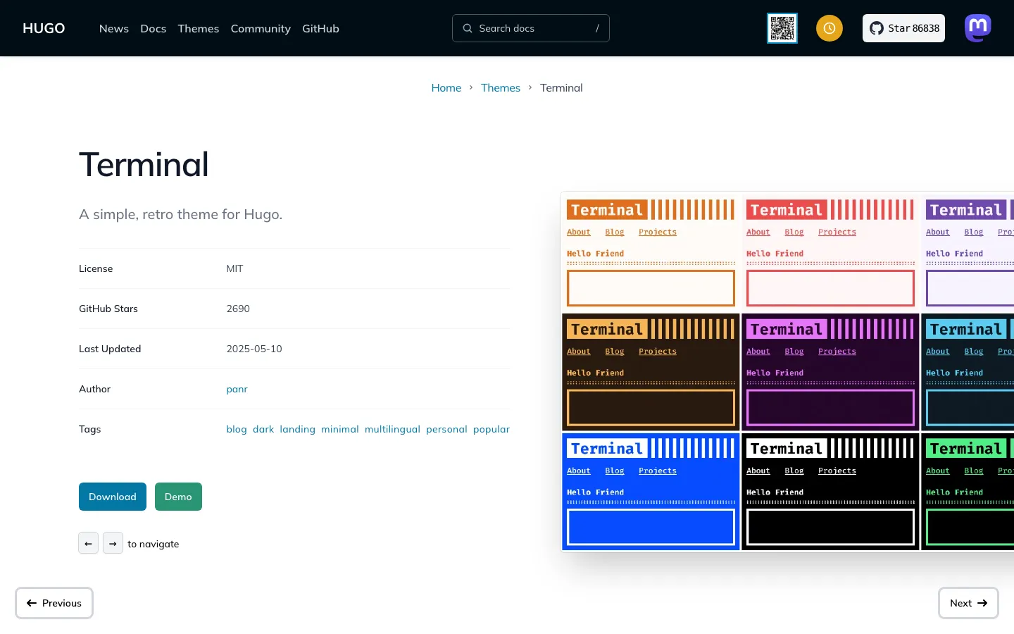Click the GitHub Stars value 2690
Viewport: 1014px width, 634px height.
click(x=238, y=309)
